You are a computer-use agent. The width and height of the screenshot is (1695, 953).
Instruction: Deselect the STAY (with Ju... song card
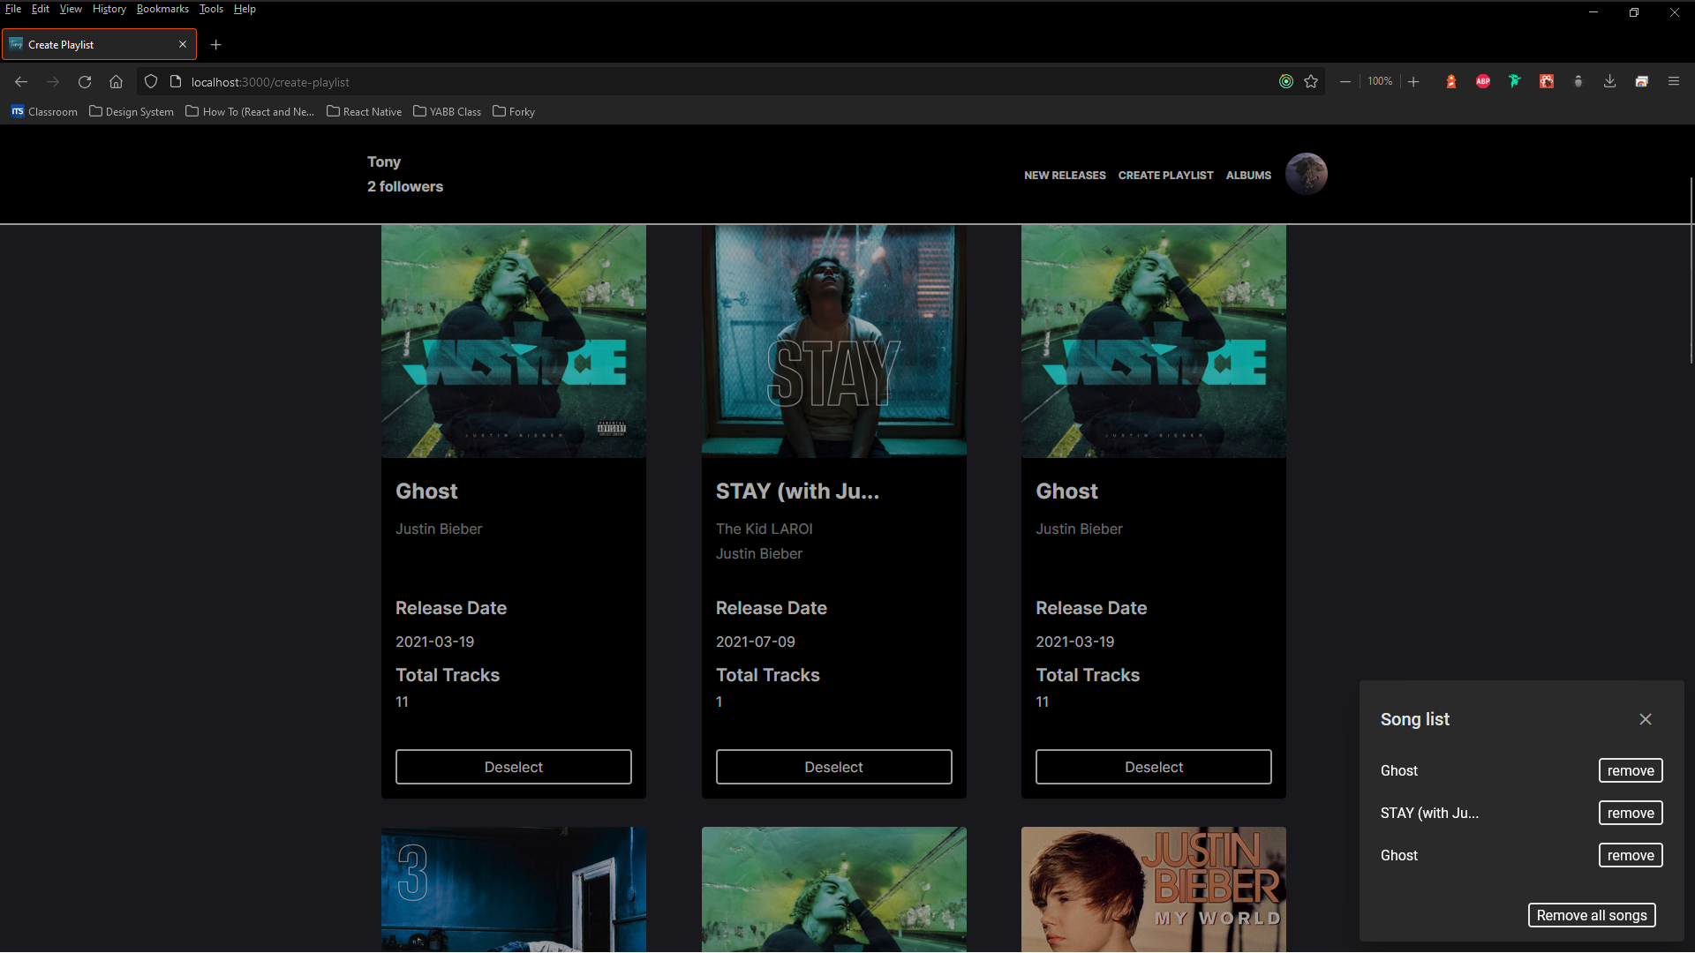click(833, 767)
